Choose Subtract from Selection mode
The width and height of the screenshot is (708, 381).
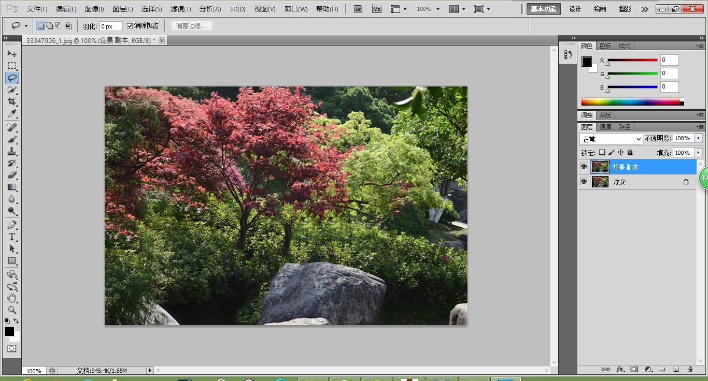[59, 26]
